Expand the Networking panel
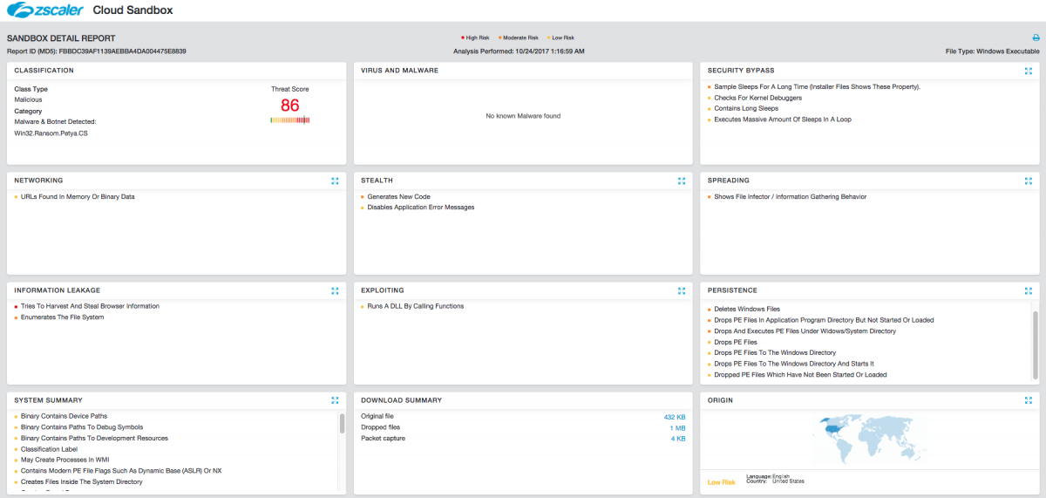1046x498 pixels. tap(335, 181)
